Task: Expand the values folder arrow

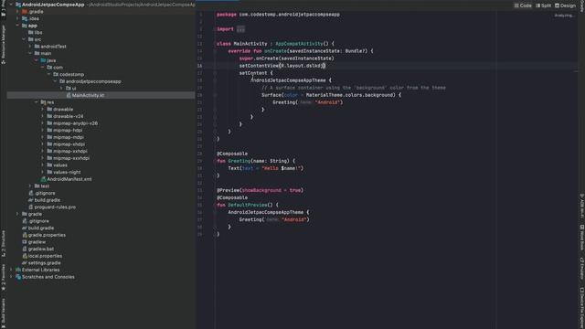Action: 43,164
